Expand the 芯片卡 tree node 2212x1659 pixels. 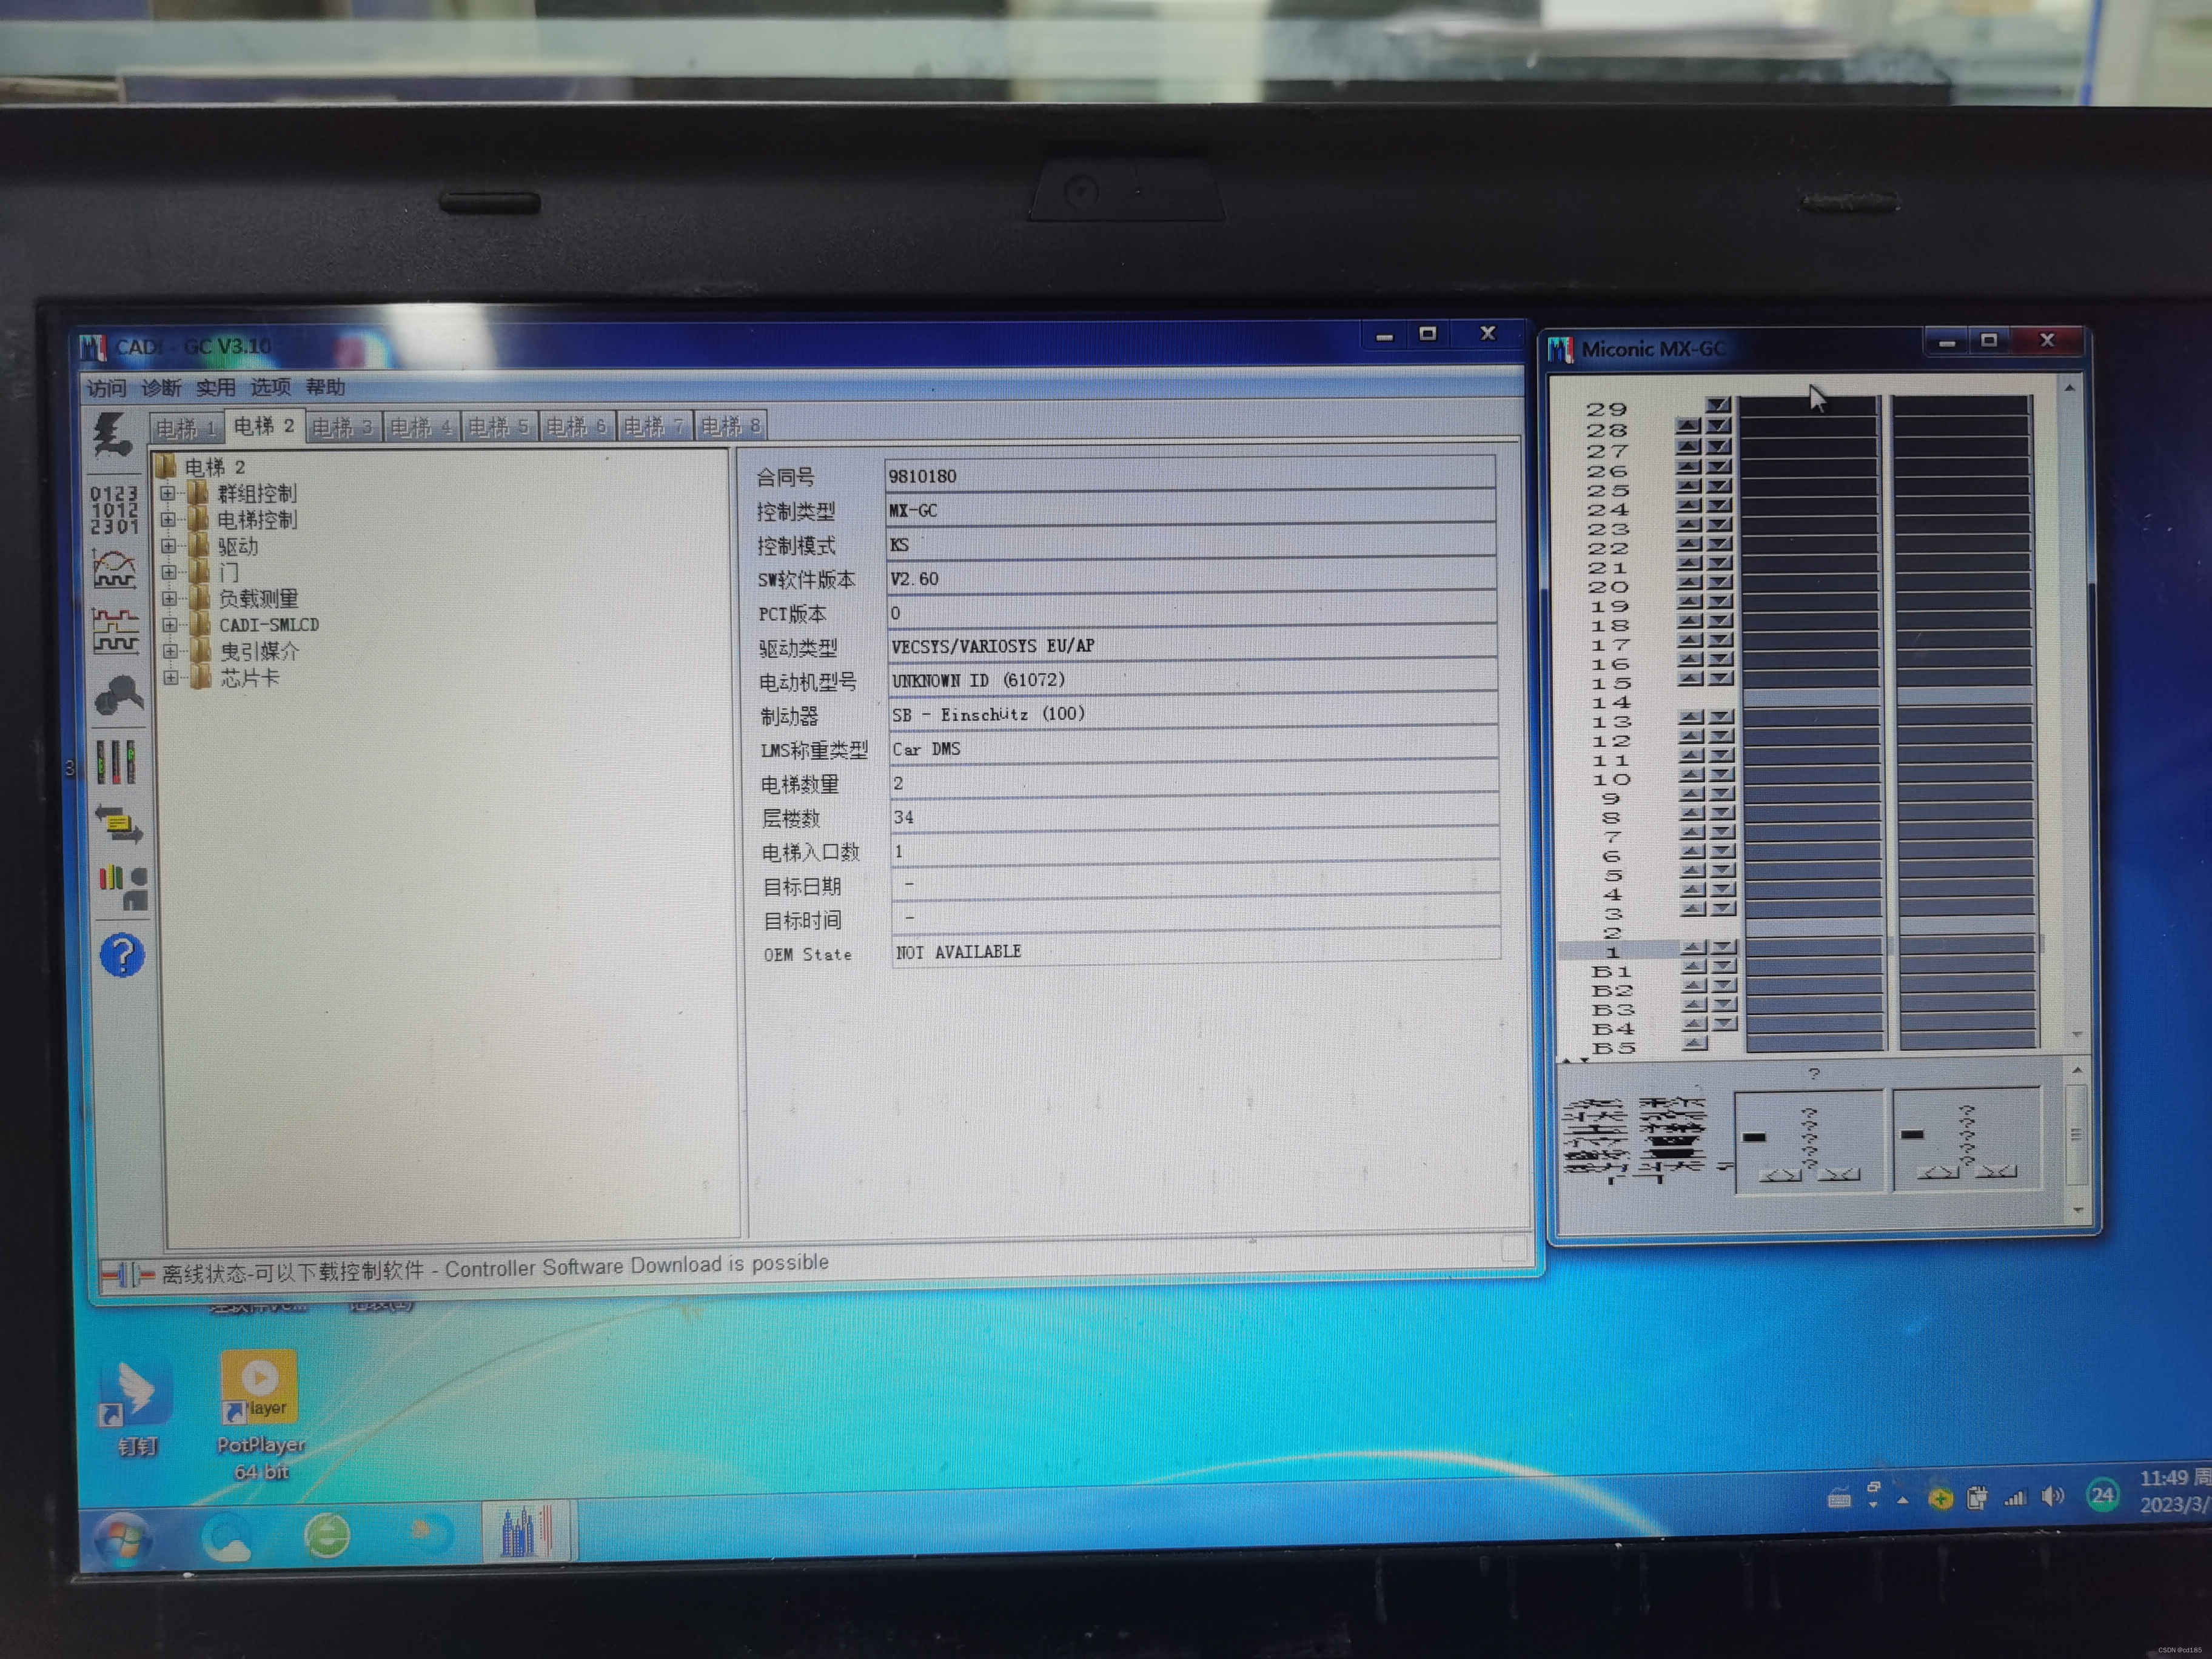pyautogui.click(x=170, y=678)
